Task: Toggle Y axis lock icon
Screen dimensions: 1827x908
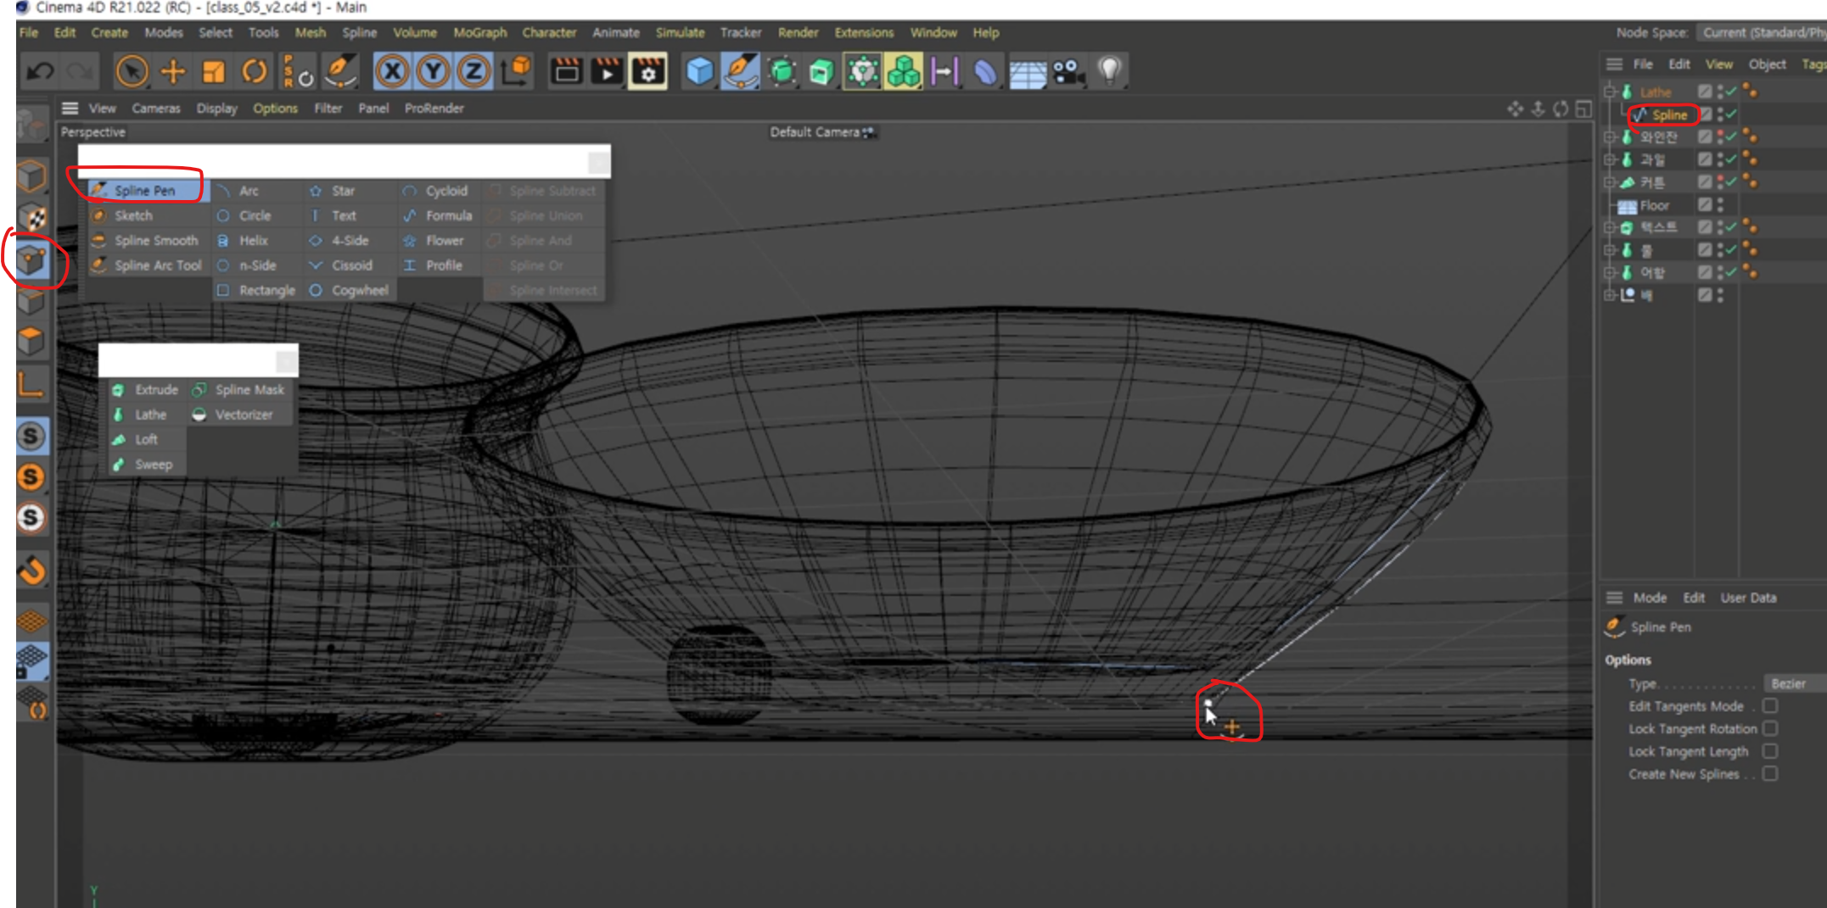Action: pyautogui.click(x=433, y=72)
